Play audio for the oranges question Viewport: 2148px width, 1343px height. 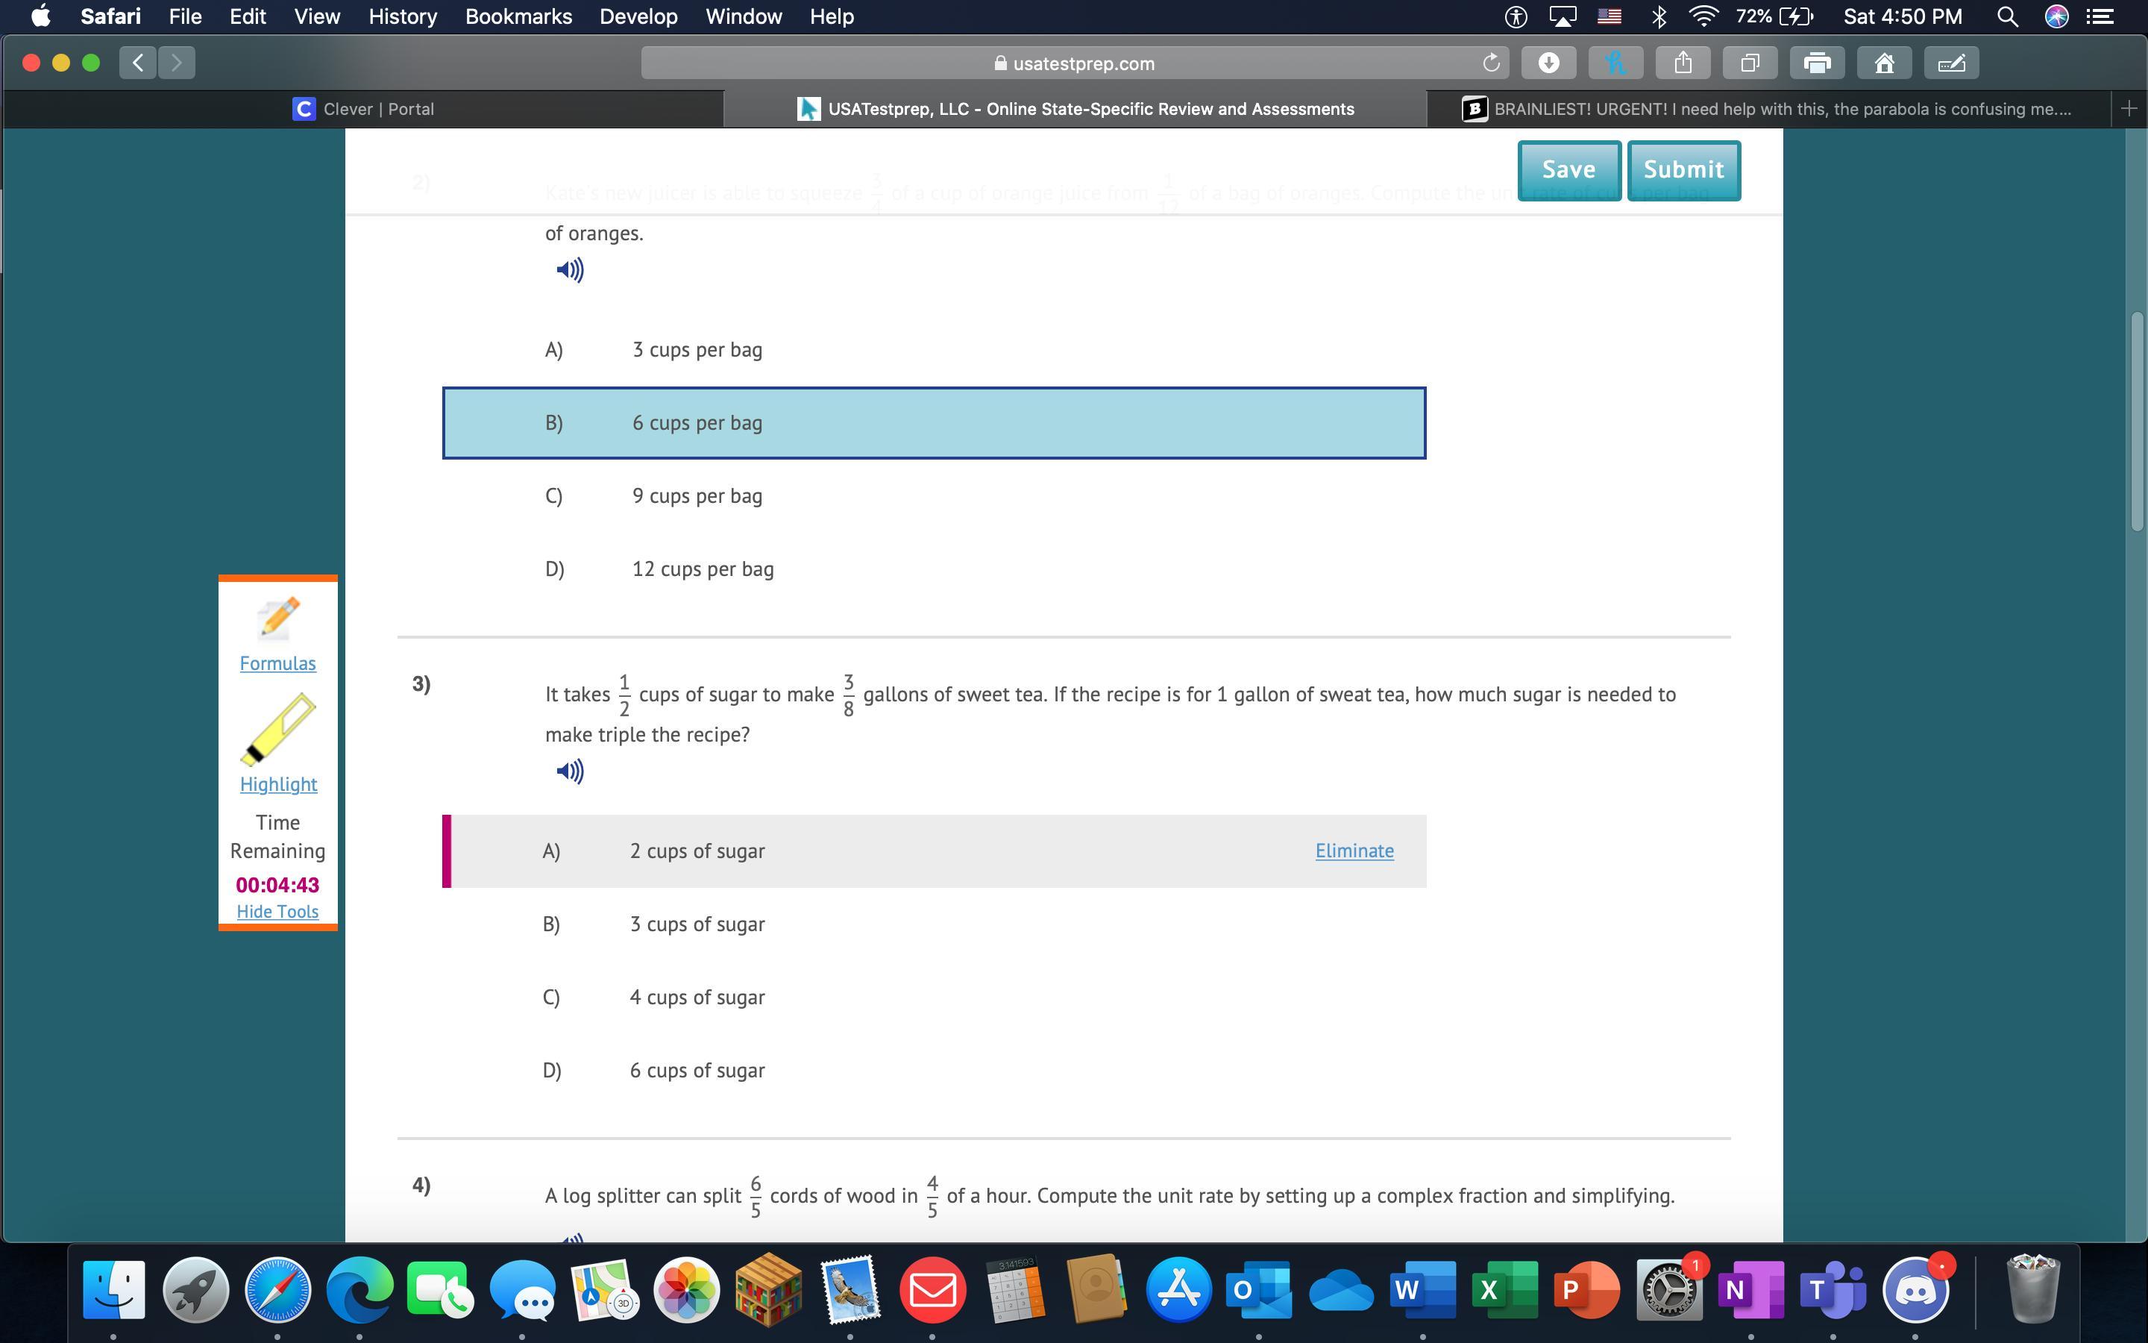pos(570,270)
